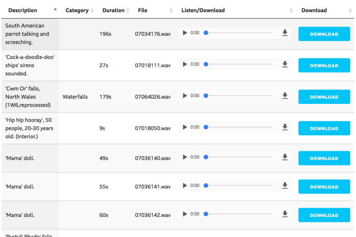The width and height of the screenshot is (356, 237).
Task: Sort table by Duration column arrows
Action: point(128,11)
